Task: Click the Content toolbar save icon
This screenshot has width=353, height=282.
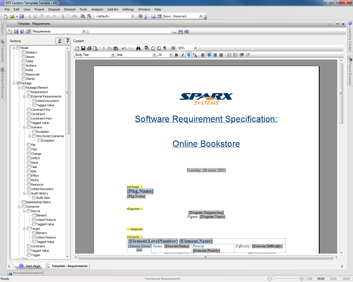Action: 83,48
